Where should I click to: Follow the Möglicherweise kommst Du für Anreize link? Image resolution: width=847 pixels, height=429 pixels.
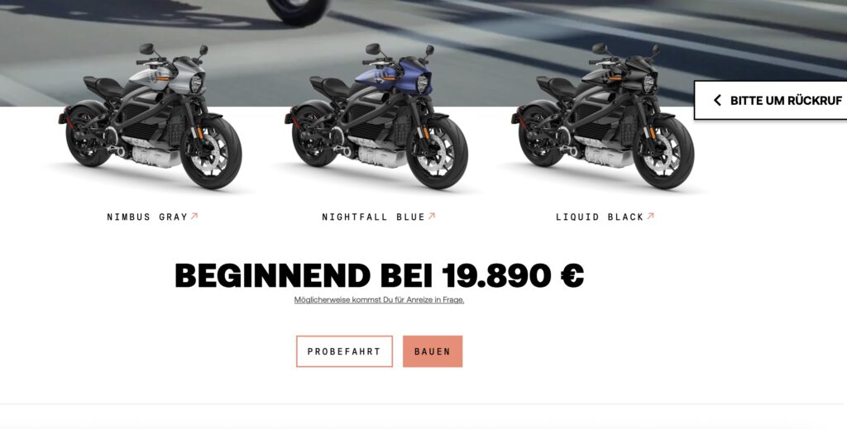coord(379,300)
